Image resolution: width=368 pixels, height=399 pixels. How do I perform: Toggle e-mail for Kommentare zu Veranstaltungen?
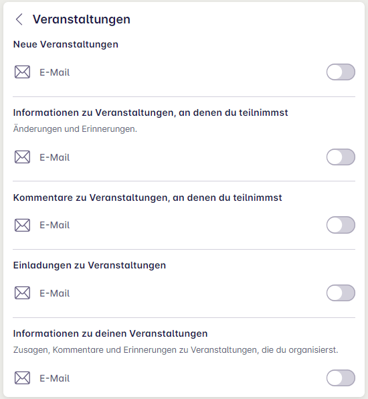coord(341,225)
